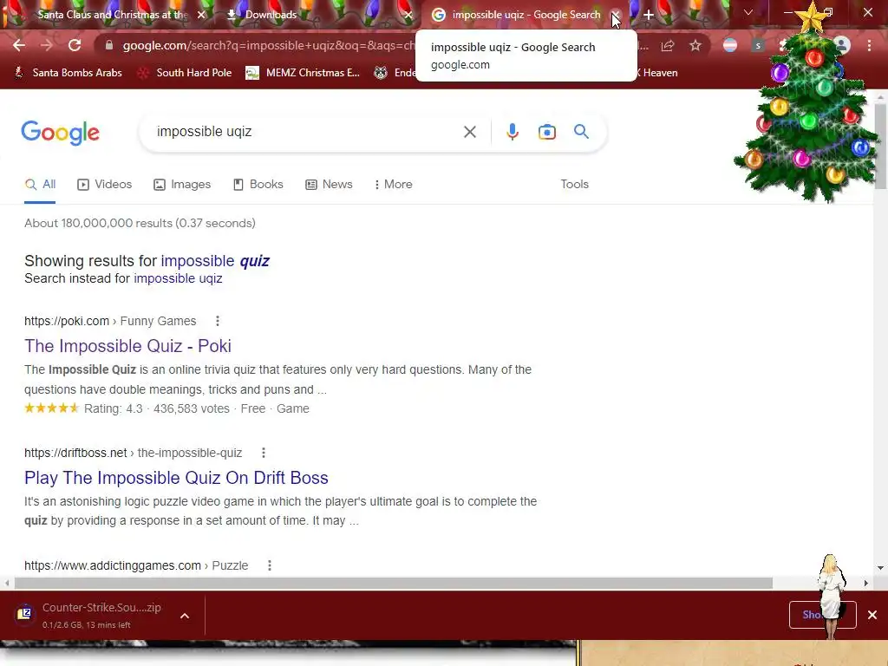Open the gray S extension icon

[x=758, y=45]
